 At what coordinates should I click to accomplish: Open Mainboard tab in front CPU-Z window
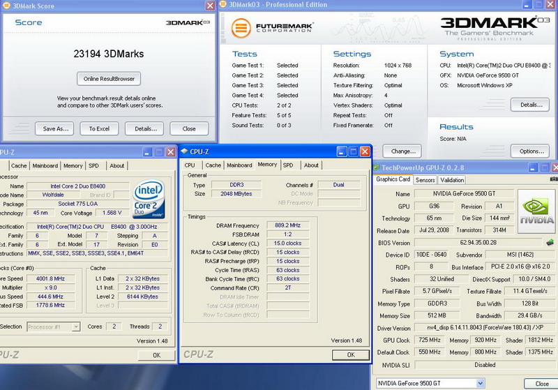[239, 165]
